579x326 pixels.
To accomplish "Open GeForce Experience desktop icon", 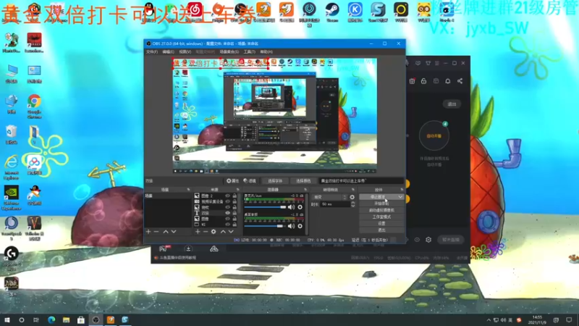I will pos(12,198).
